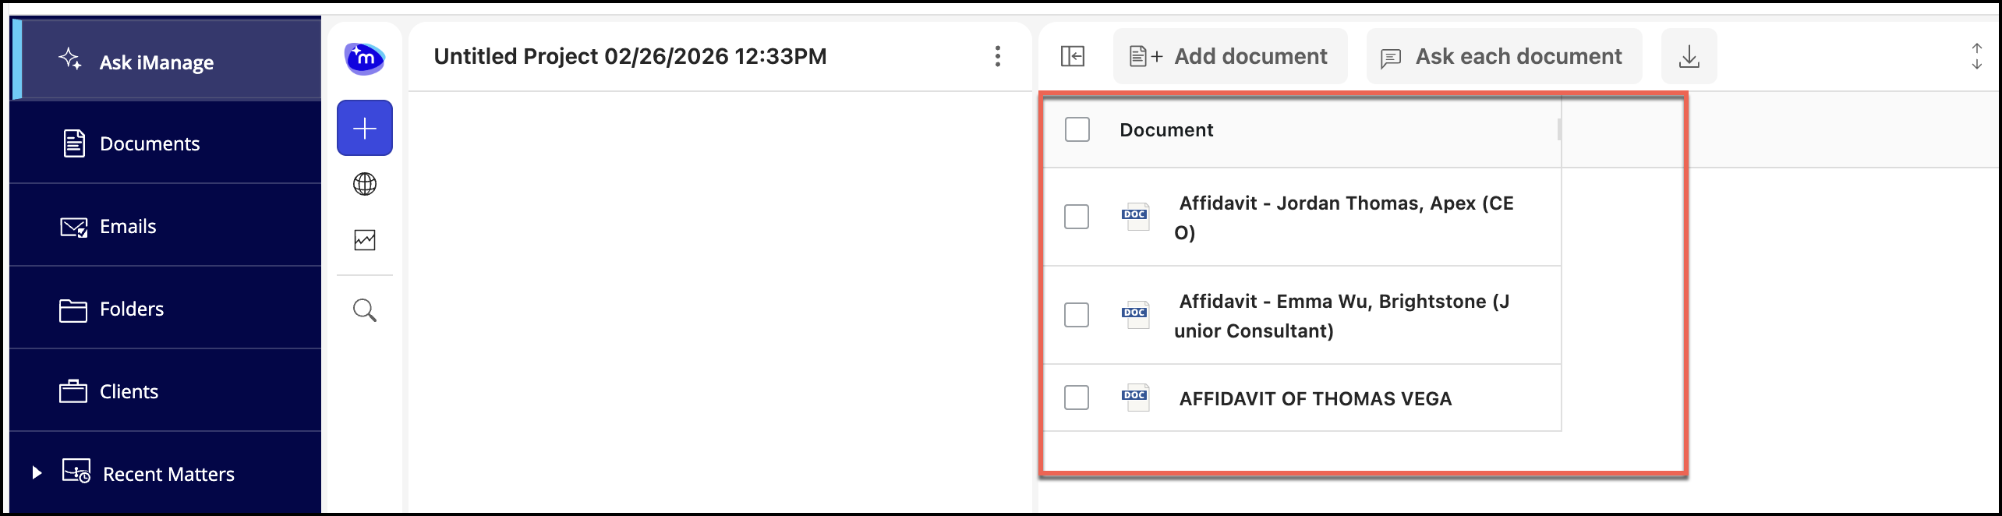Click the download icon button

(x=1689, y=56)
